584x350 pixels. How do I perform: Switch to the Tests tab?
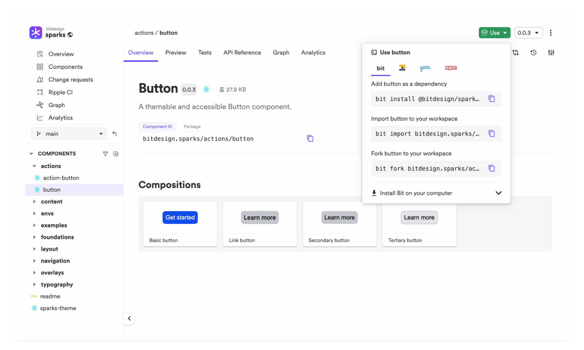pos(205,52)
